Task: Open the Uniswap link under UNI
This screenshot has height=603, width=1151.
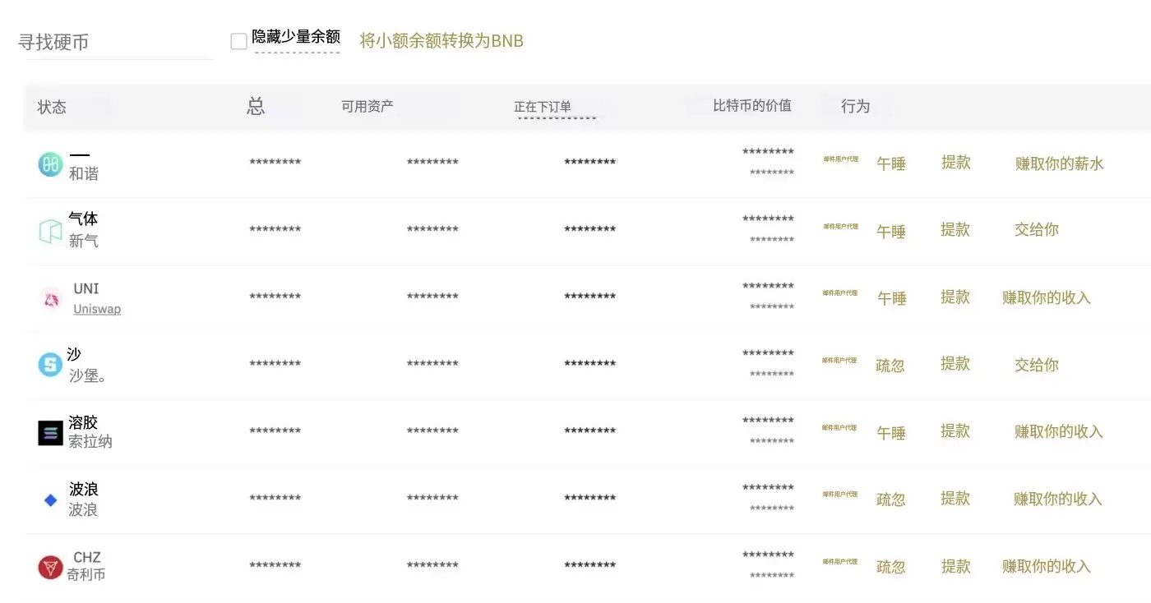Action: [x=97, y=310]
